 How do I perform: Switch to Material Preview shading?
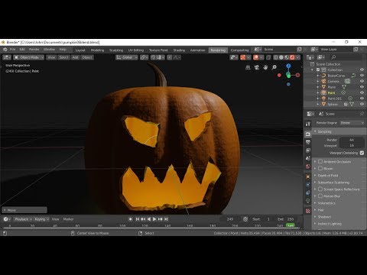coord(287,57)
